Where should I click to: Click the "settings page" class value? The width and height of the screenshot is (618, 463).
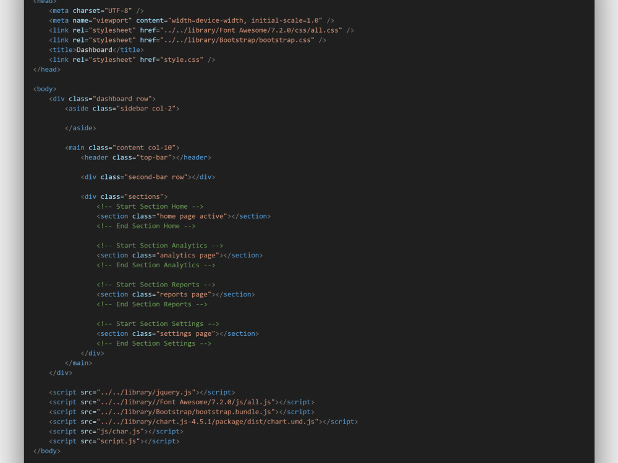coord(185,334)
